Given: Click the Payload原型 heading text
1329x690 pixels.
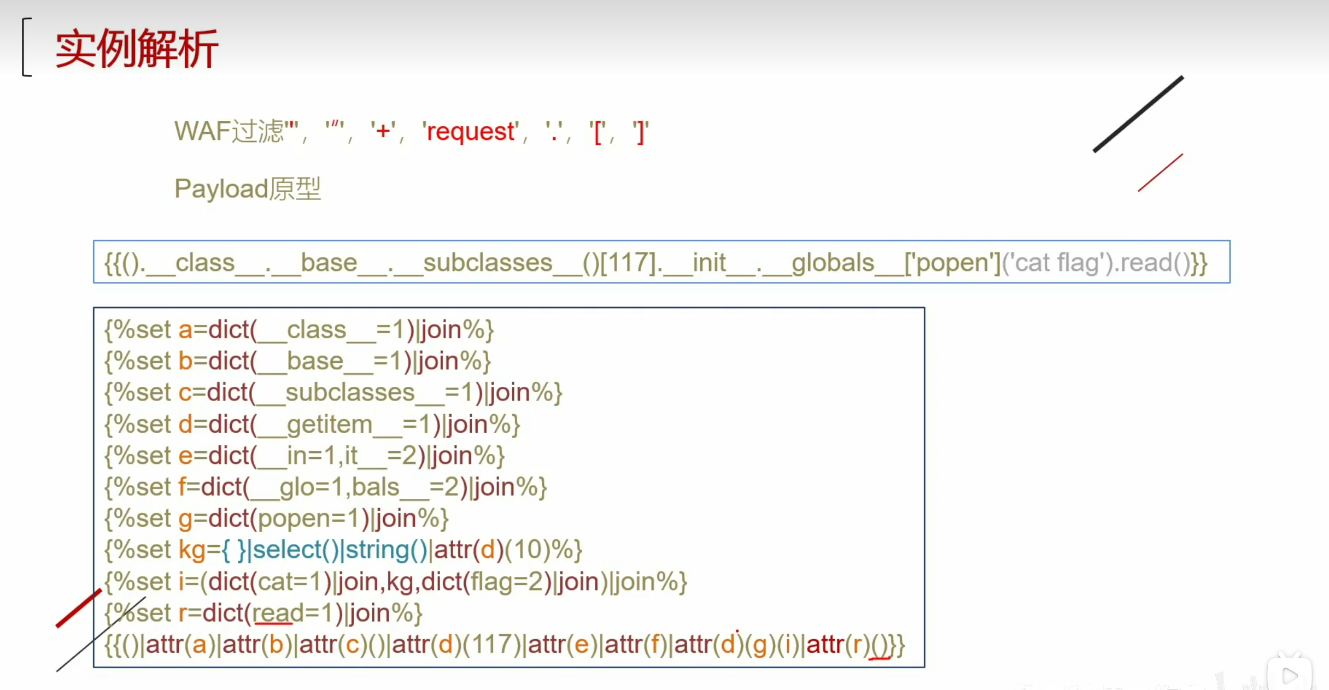Looking at the screenshot, I should [247, 189].
